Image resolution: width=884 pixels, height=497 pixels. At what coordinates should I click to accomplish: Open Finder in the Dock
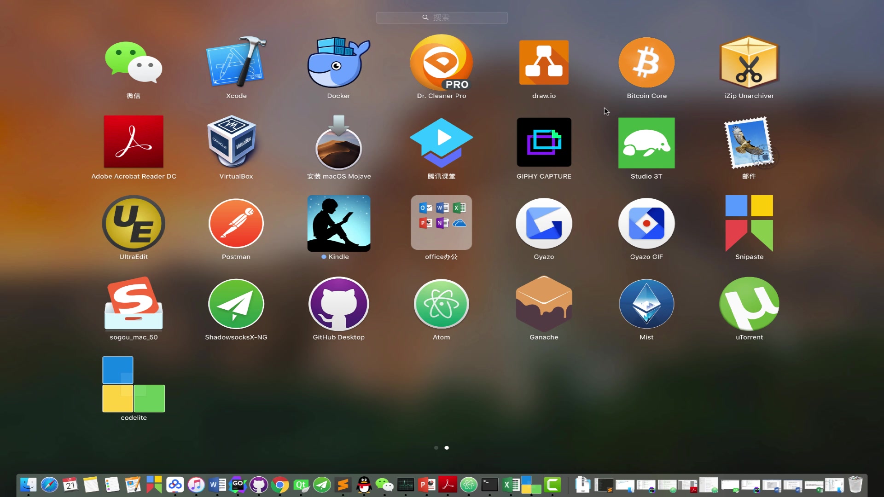(28, 485)
